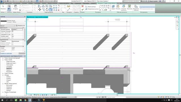Viewport: 181px width, 102px height.
Task: Open the type selector dropdown for Базовая крыша
Action: (25, 21)
